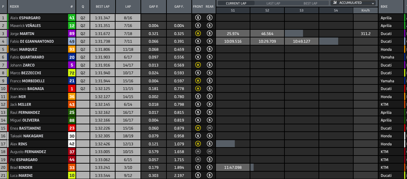Click Augusto Fernandez's medium rear tyre icon
This screenshot has height=179, width=407.
(x=210, y=152)
